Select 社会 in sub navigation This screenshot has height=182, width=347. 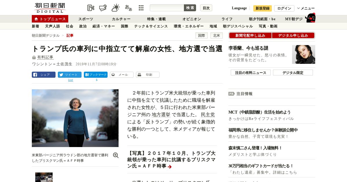tap(69, 26)
